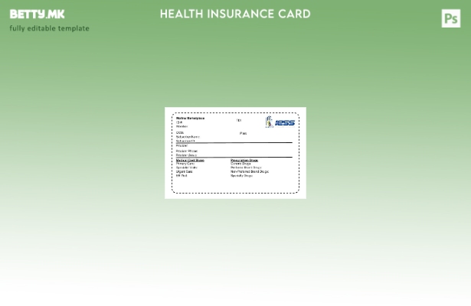Viewport: 471px width, 306px height.
Task: Click the Urgent Care entry
Action: (185, 171)
